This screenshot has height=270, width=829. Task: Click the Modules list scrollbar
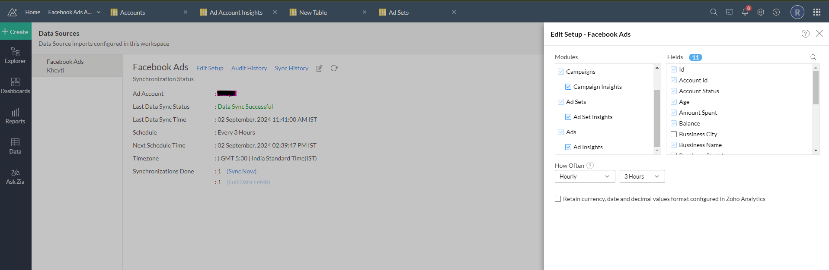coord(657,118)
